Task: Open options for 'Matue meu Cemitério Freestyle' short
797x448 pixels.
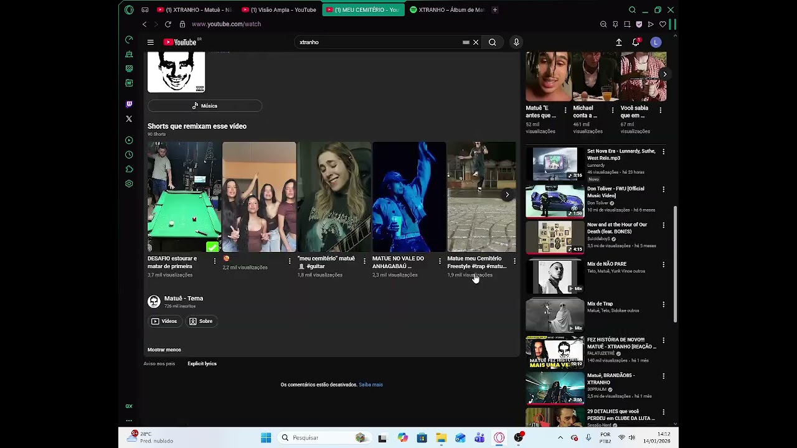Action: coord(514,261)
